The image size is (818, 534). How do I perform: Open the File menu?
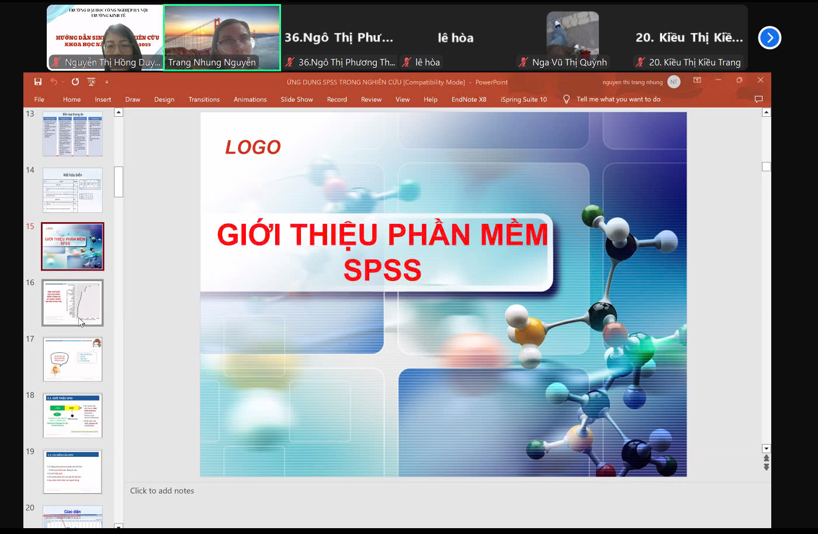click(39, 99)
